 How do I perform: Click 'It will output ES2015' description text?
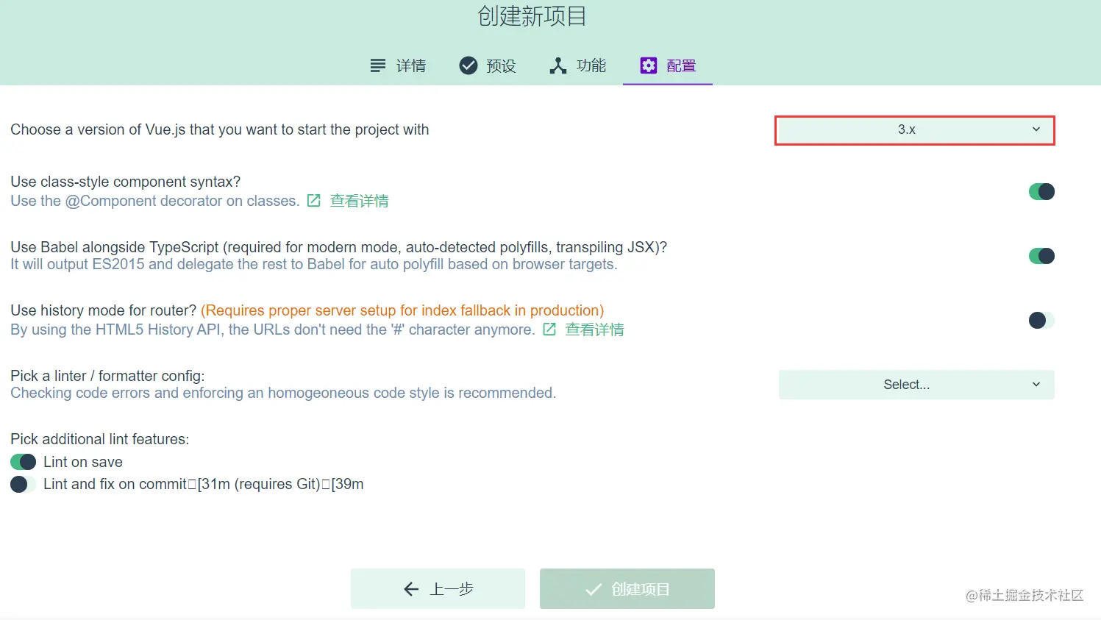click(314, 264)
